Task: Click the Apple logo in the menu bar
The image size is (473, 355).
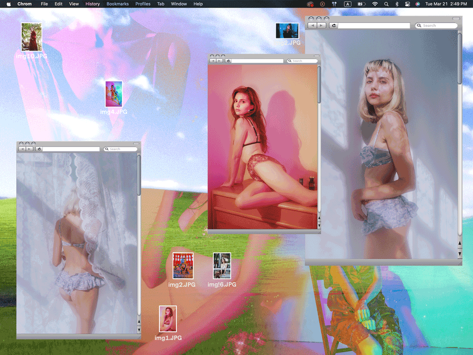Action: (x=9, y=4)
